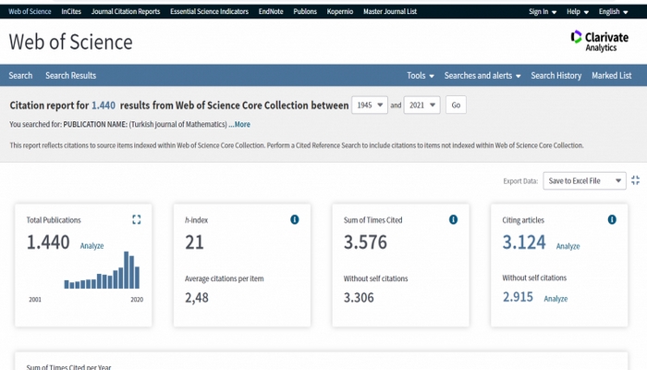Collapse the summary panel with the shrink icon

636,181
